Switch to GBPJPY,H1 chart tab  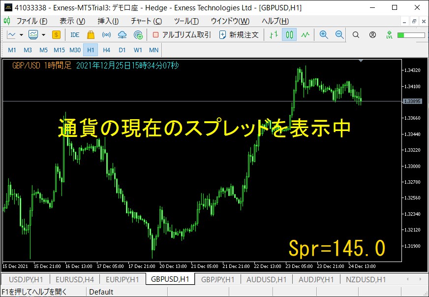(218, 279)
